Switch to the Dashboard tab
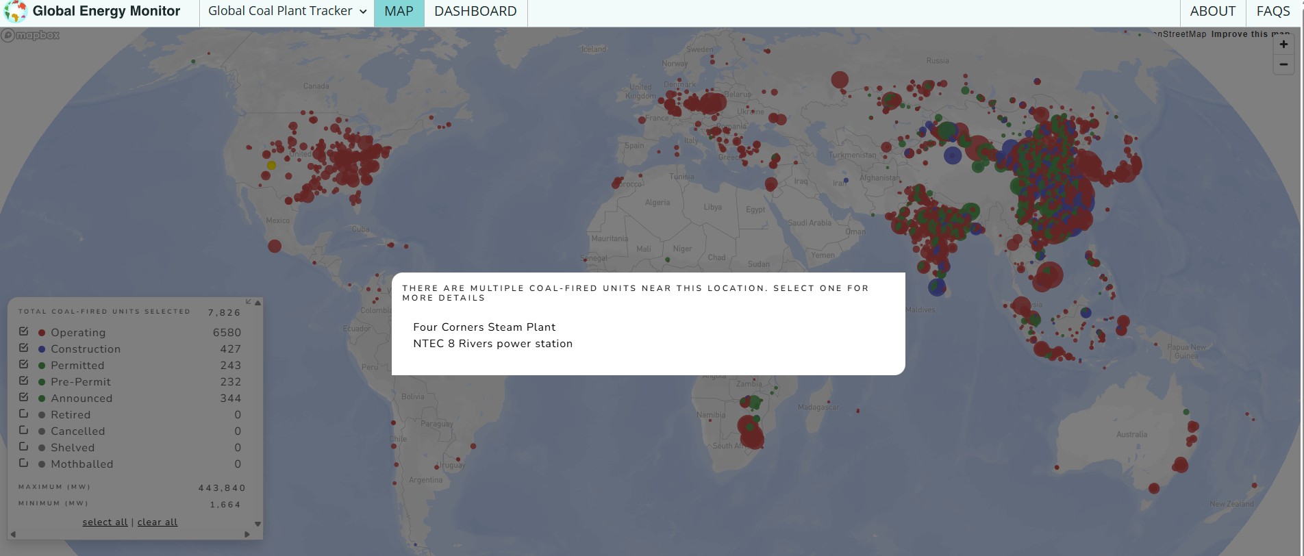 475,12
